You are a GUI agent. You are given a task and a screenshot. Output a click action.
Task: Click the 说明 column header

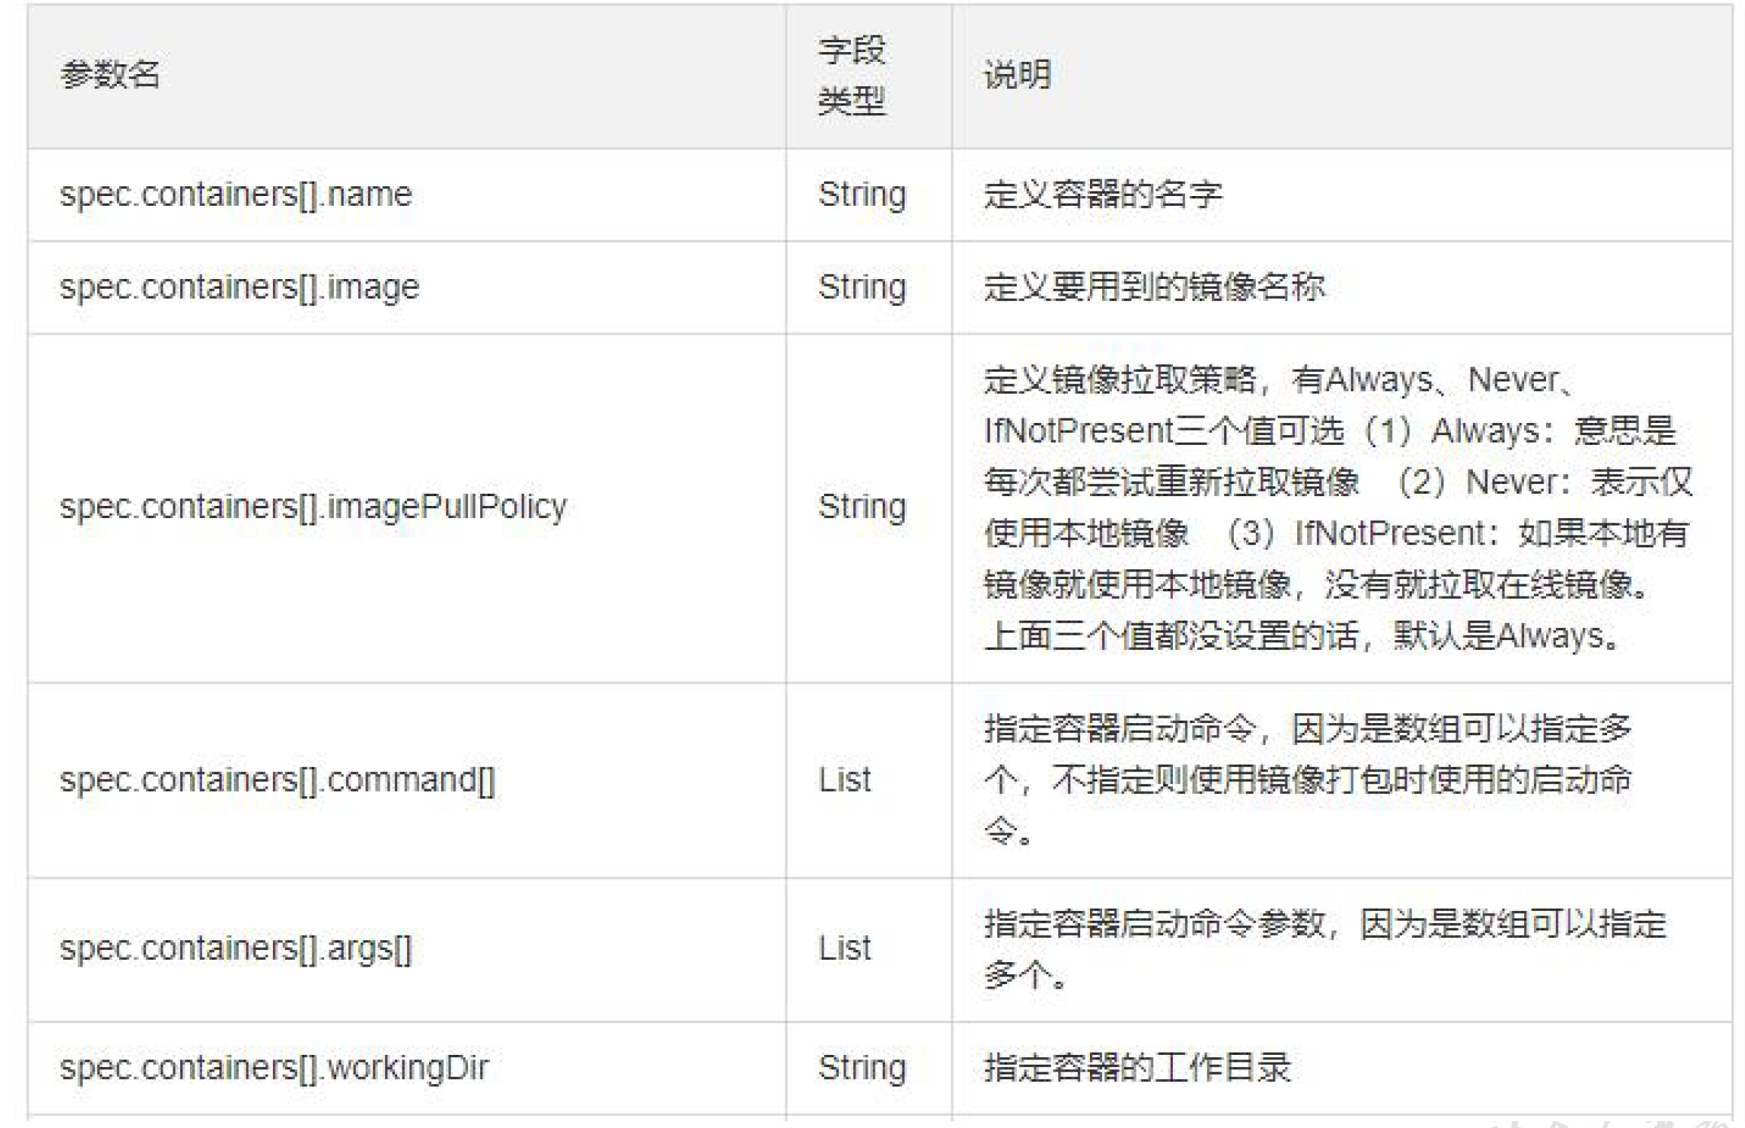(x=1017, y=75)
